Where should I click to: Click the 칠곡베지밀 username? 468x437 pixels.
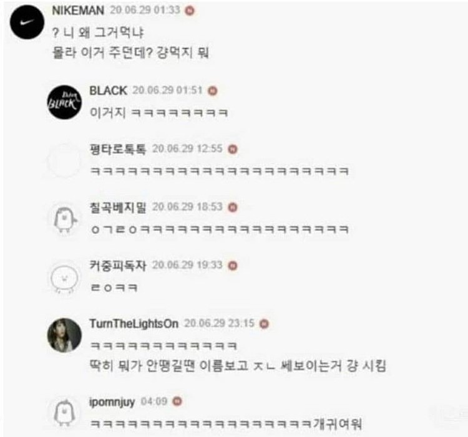pos(118,207)
